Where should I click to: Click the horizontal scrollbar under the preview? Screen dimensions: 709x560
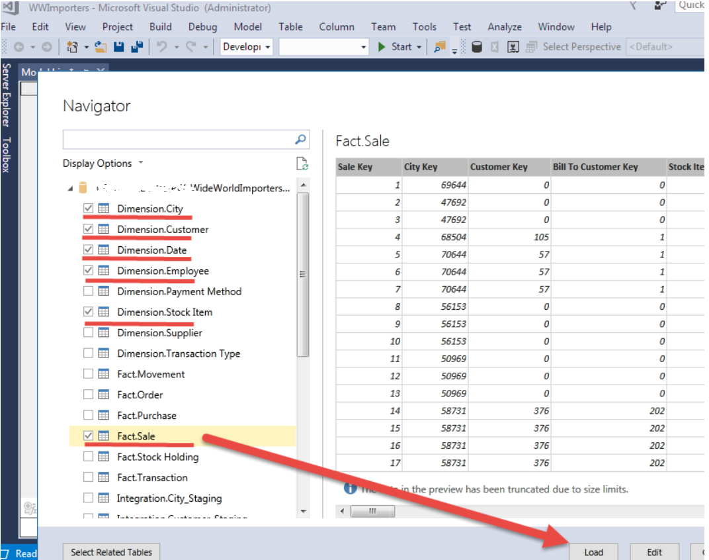(x=372, y=511)
